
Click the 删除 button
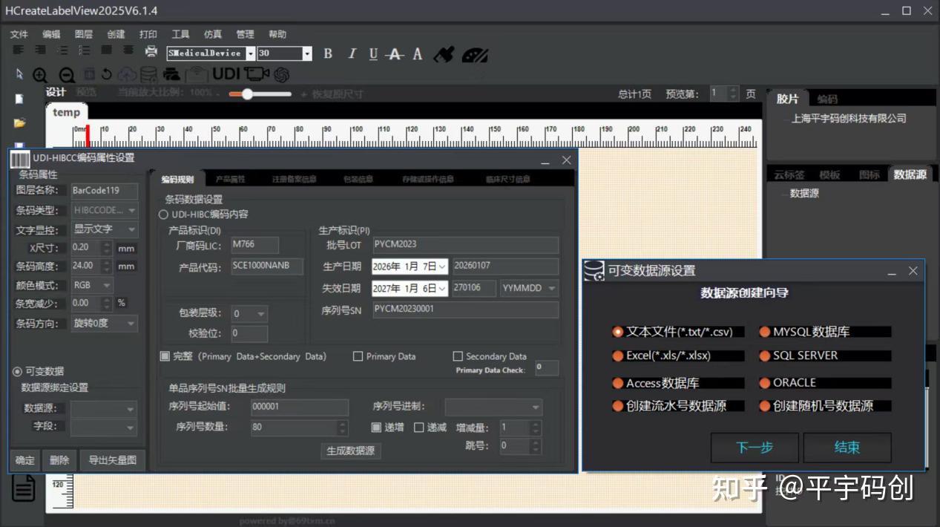click(x=59, y=460)
